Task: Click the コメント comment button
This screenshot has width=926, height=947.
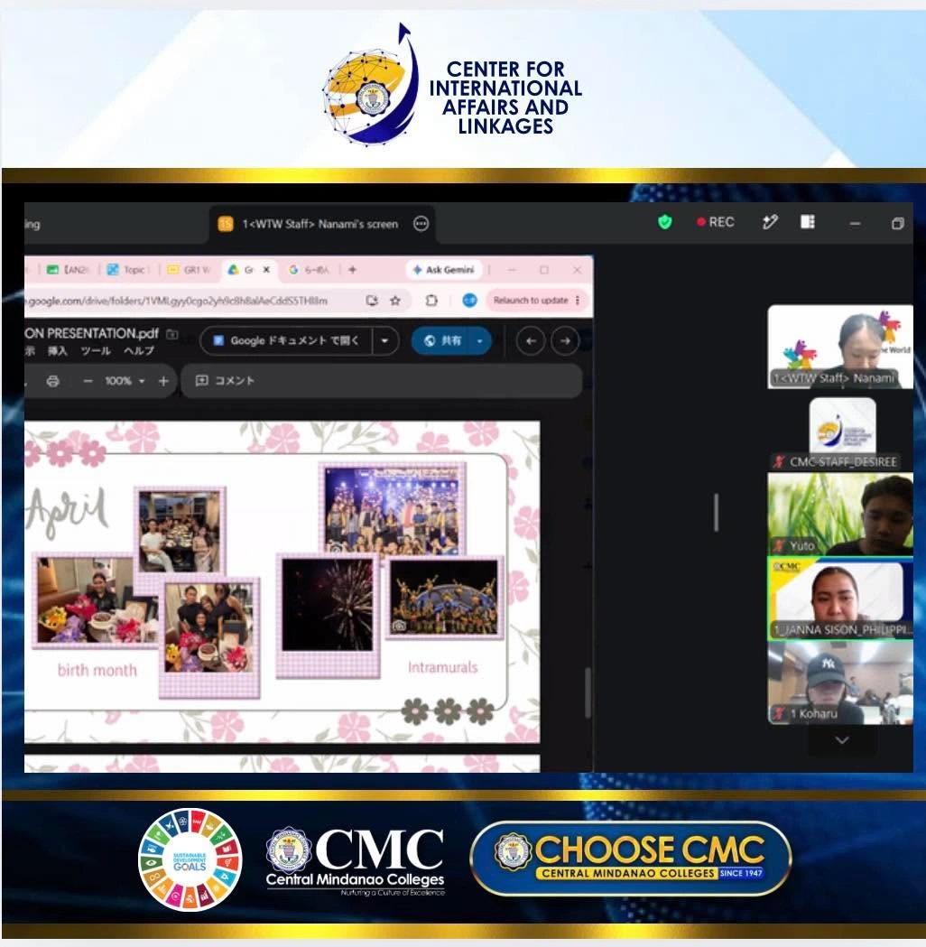Action: coord(225,380)
